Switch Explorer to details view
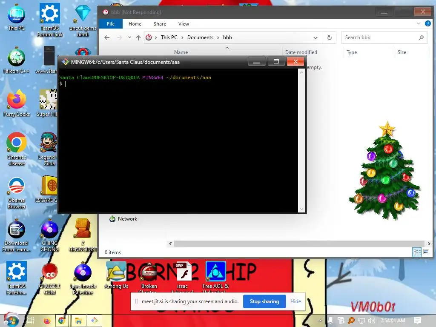 [x=417, y=252]
